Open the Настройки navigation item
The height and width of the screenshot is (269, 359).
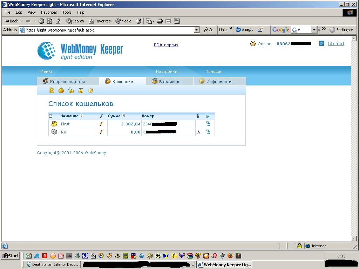(167, 71)
